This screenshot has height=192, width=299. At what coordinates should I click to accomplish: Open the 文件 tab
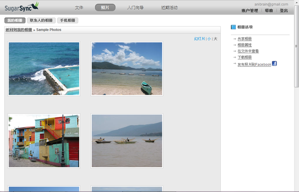pyautogui.click(x=79, y=7)
